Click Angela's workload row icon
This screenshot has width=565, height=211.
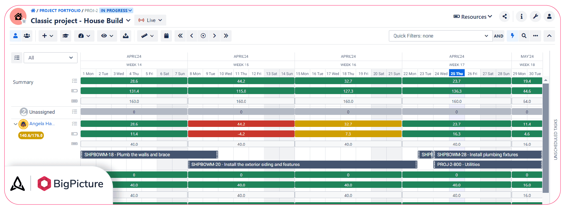pyautogui.click(x=74, y=124)
